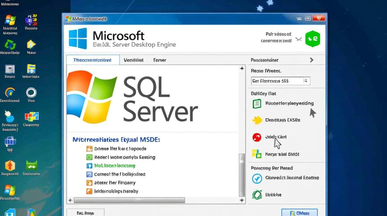
Task: Toggle the blue checkmark circle option
Action: click(x=257, y=178)
